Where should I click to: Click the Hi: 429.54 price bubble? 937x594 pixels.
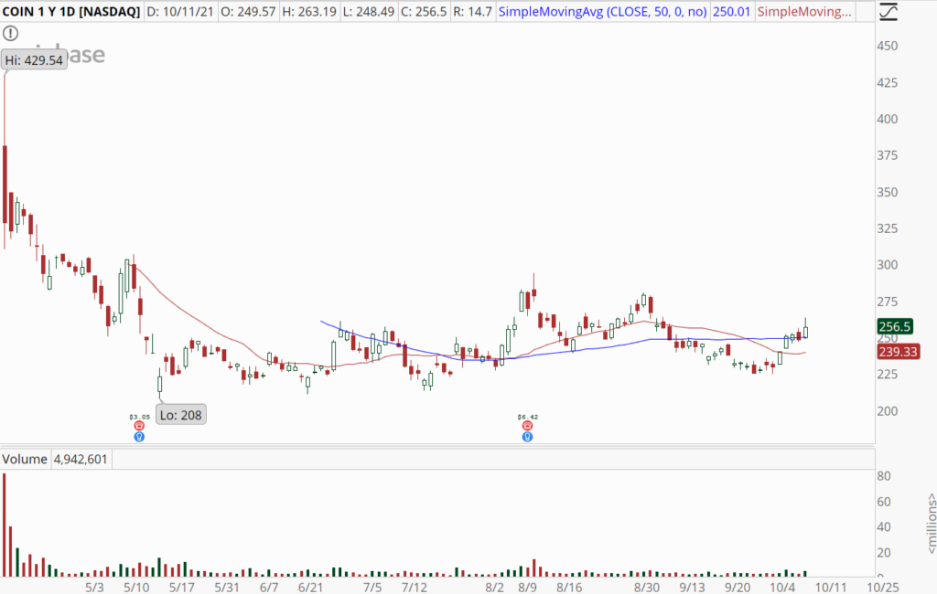point(34,60)
